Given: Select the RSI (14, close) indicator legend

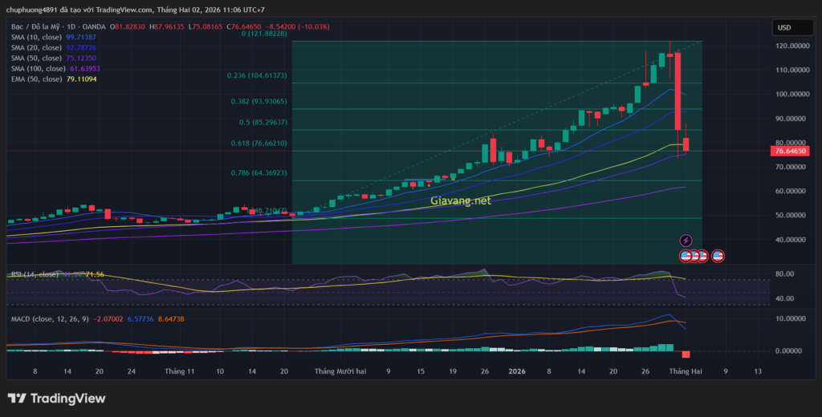Looking at the screenshot, I should coord(32,274).
